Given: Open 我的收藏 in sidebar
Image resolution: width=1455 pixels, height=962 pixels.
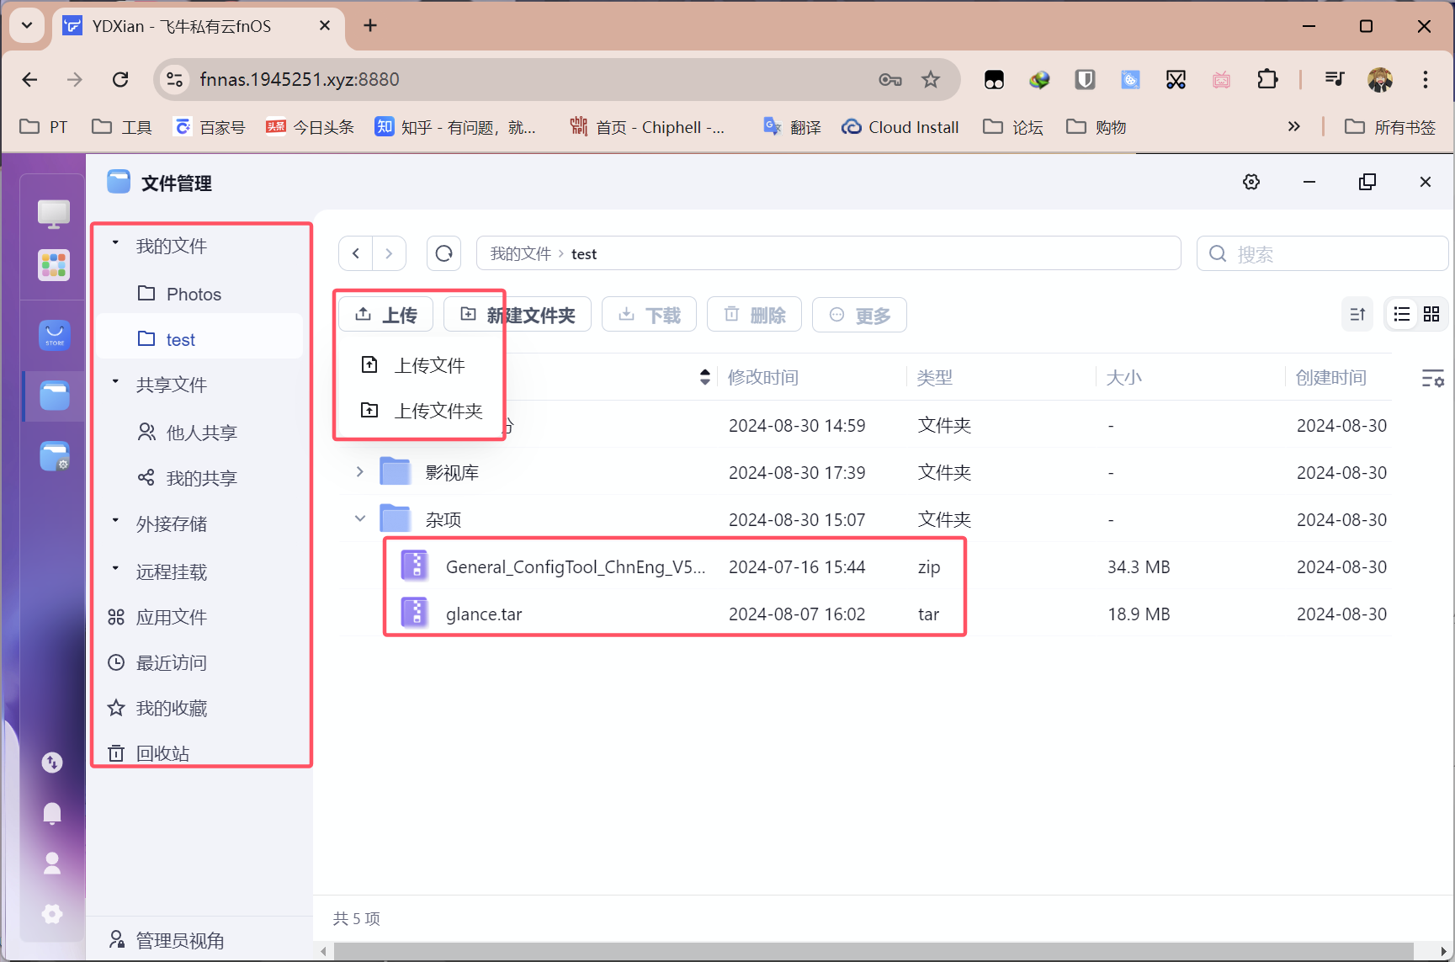Looking at the screenshot, I should click(199, 708).
